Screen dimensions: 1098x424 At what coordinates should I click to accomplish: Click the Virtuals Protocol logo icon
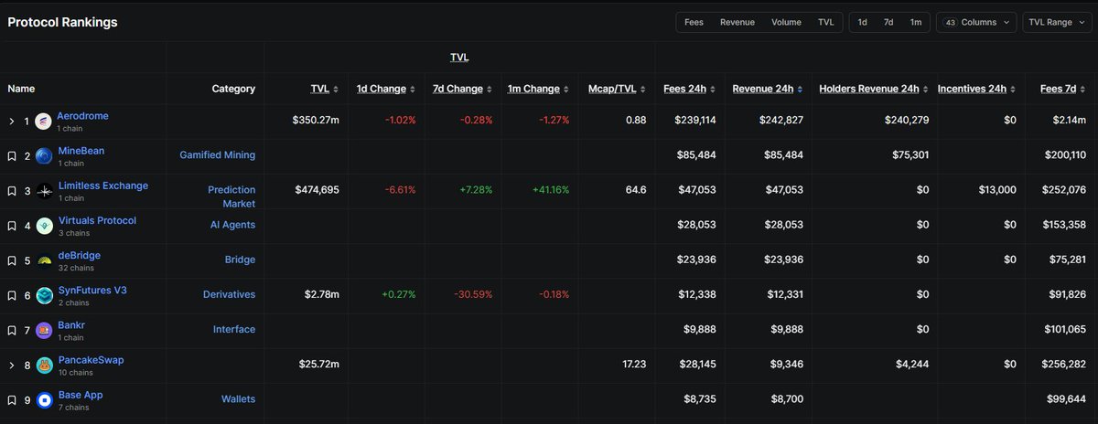[x=43, y=226]
